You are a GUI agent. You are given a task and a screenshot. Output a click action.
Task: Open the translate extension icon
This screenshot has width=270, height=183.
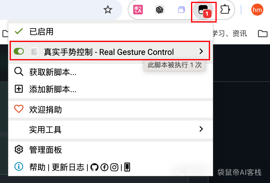pos(138,10)
